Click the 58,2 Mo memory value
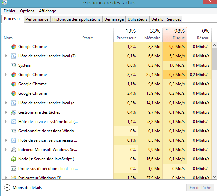Viewport: 217px width, 196px height. pos(153,122)
